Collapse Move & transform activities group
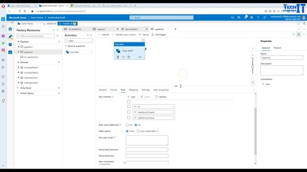This screenshot has height=172, width=307. pyautogui.click(x=66, y=46)
